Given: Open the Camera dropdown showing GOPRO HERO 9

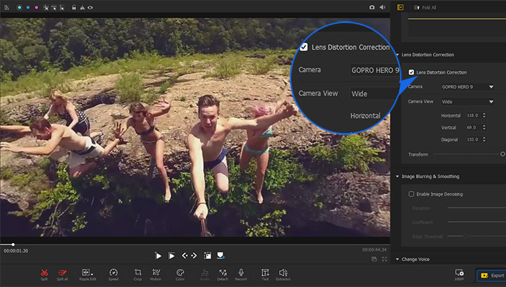Looking at the screenshot, I should coord(468,87).
